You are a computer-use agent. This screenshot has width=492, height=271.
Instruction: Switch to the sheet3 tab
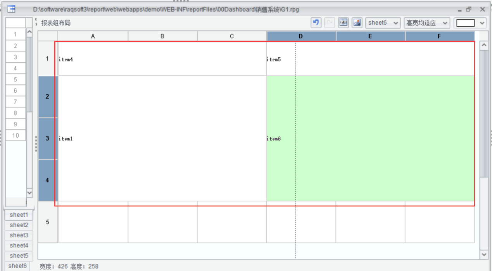(19, 235)
